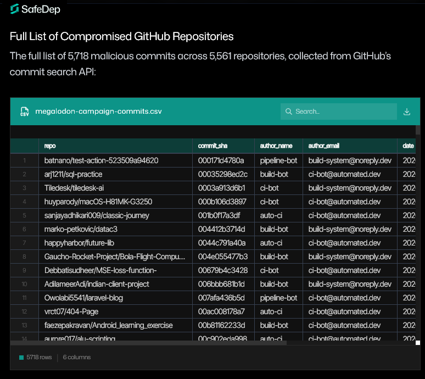Click commit sha 007afa436b5d
Screen dimensions: 425x379
[x=221, y=298]
